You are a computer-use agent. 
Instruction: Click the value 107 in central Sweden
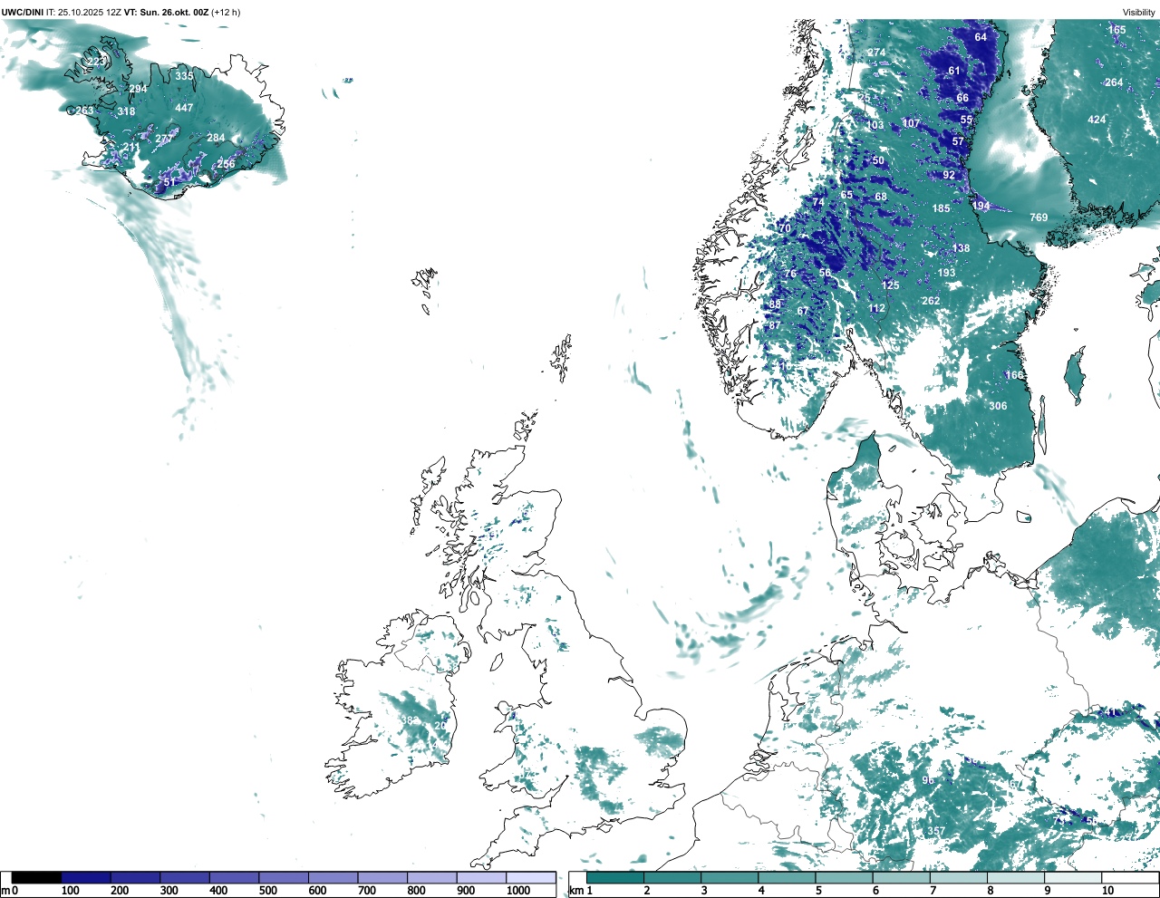911,123
